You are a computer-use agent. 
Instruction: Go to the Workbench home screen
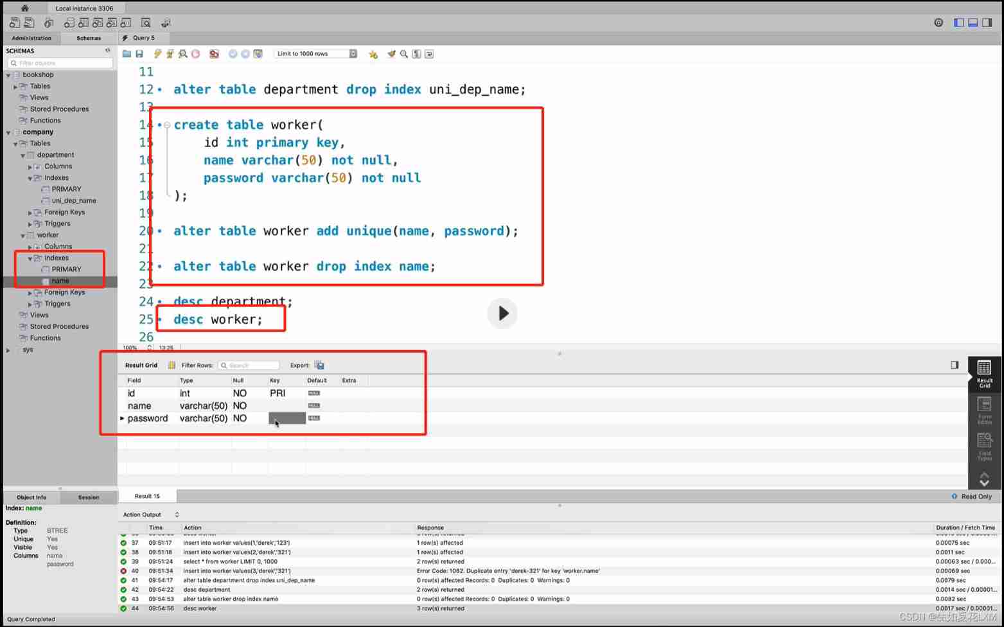(24, 8)
